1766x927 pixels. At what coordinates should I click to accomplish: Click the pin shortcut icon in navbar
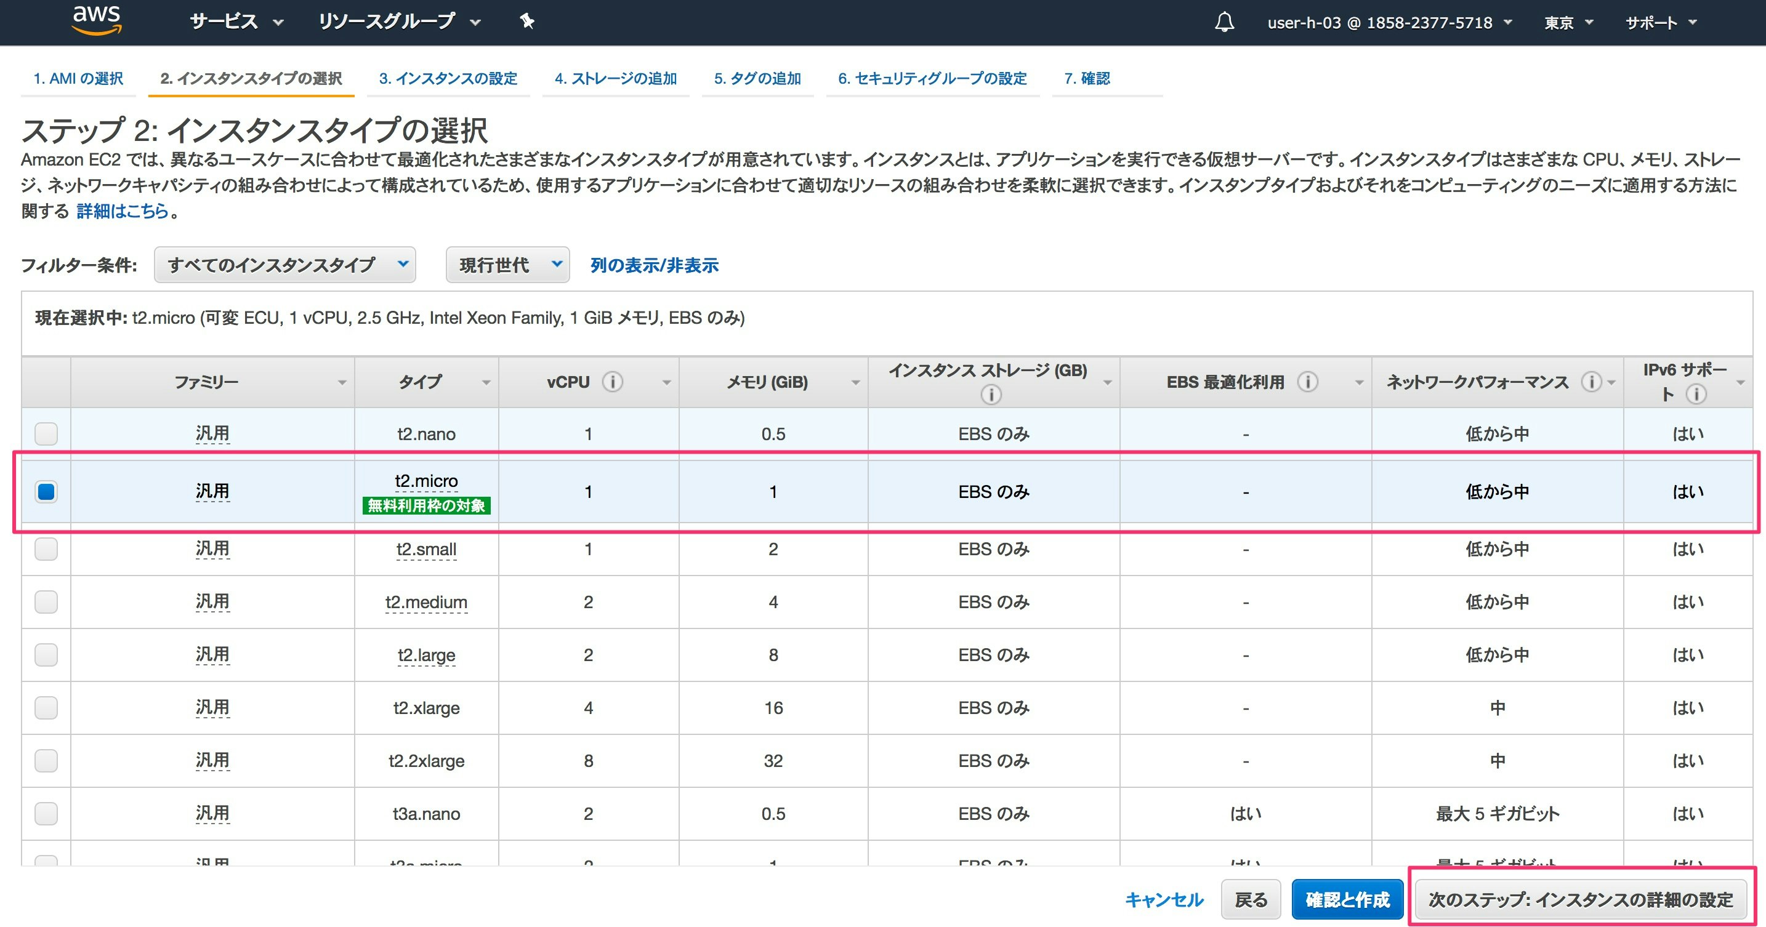click(526, 22)
